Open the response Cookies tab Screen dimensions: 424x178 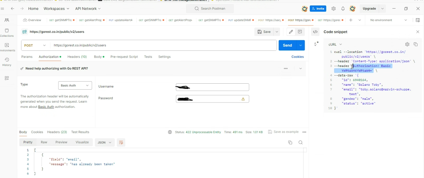tap(37, 132)
